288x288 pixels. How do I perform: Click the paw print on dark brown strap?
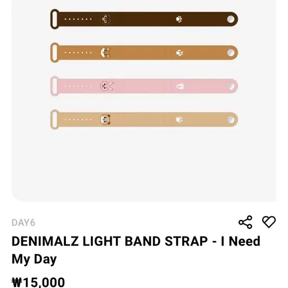(179, 19)
